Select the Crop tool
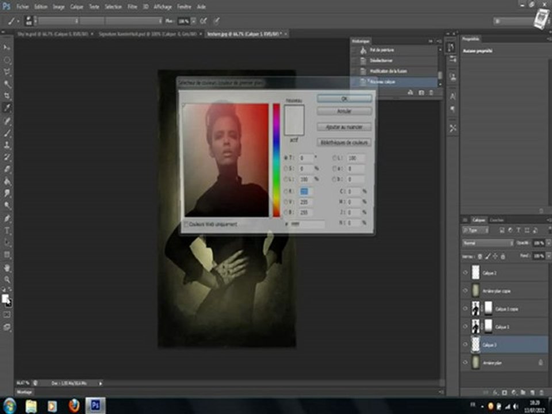The width and height of the screenshot is (552, 414). point(7,96)
